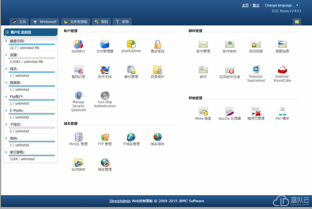Open 垃圾邮件过滤 spam filter icon
The height and width of the screenshot is (209, 312).
pos(229,70)
